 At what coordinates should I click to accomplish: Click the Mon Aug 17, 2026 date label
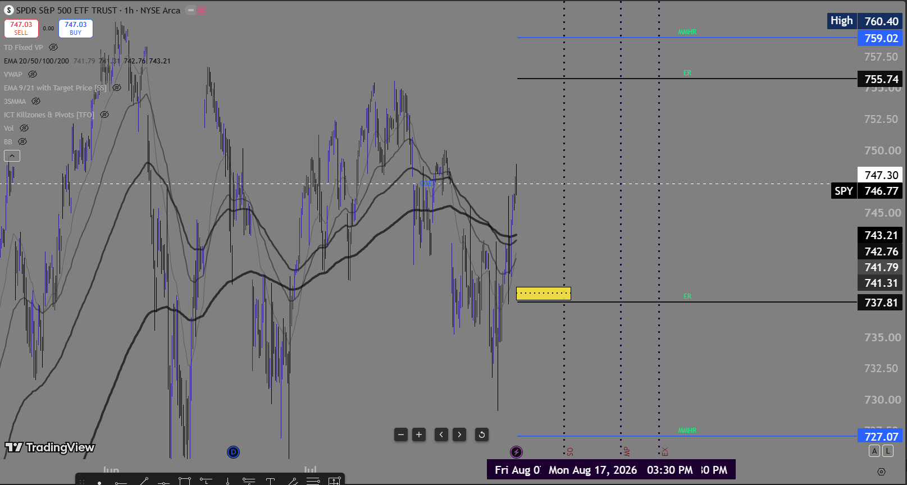[592, 470]
